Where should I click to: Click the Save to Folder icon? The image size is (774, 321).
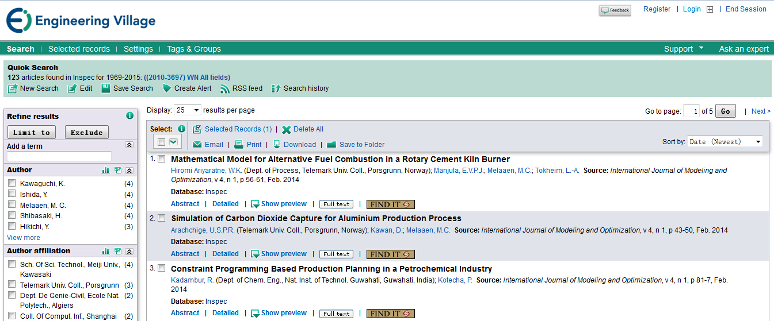pyautogui.click(x=331, y=145)
